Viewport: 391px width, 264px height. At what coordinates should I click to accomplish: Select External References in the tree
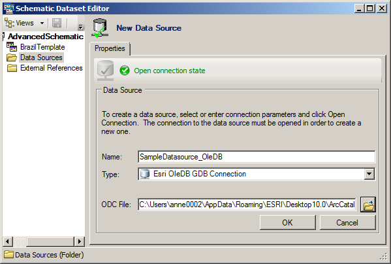point(52,68)
